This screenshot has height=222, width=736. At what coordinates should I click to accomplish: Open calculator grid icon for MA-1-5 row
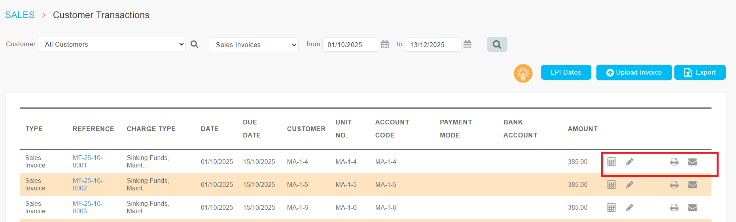(611, 185)
